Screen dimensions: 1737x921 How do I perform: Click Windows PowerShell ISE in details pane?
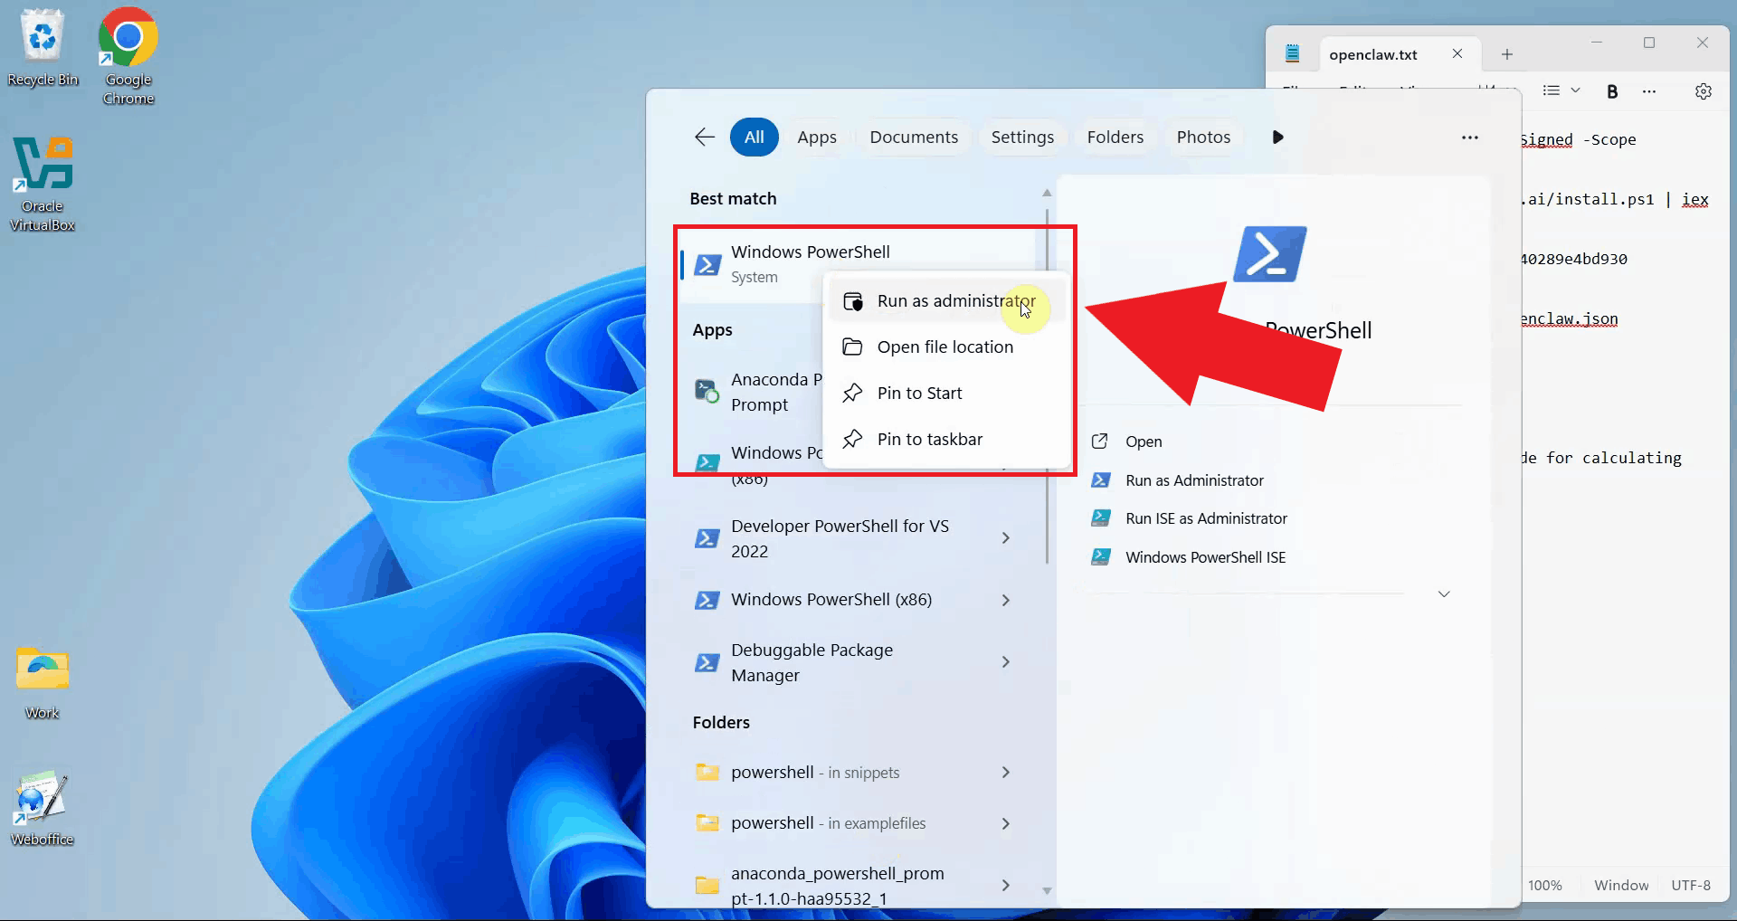(1204, 557)
